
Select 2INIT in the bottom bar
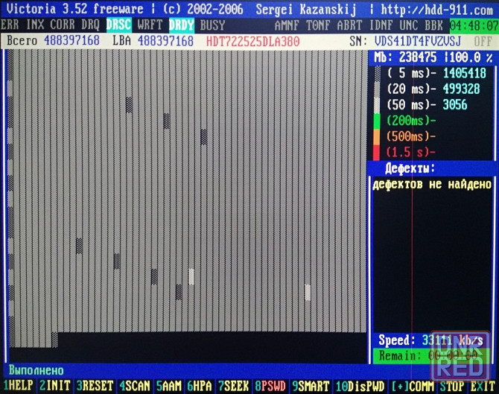coord(54,386)
